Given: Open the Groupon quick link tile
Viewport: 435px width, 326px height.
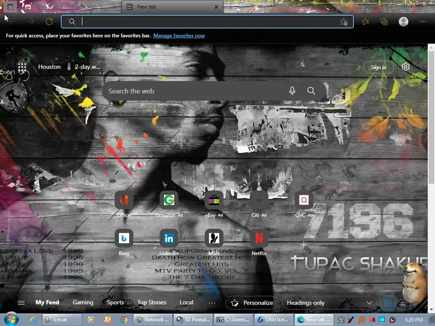Looking at the screenshot, I should click(169, 200).
